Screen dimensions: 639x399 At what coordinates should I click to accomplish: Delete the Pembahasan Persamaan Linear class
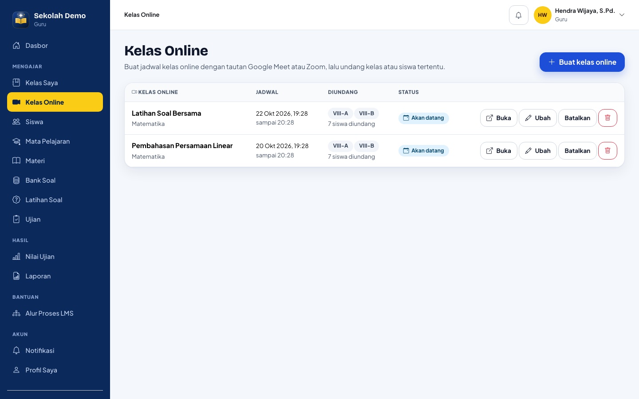tap(607, 151)
